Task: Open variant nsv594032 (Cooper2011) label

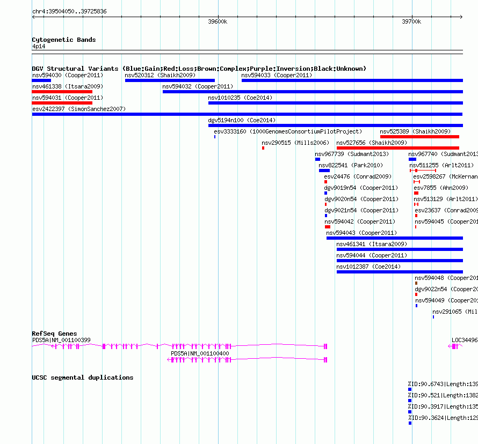Action: click(x=198, y=86)
